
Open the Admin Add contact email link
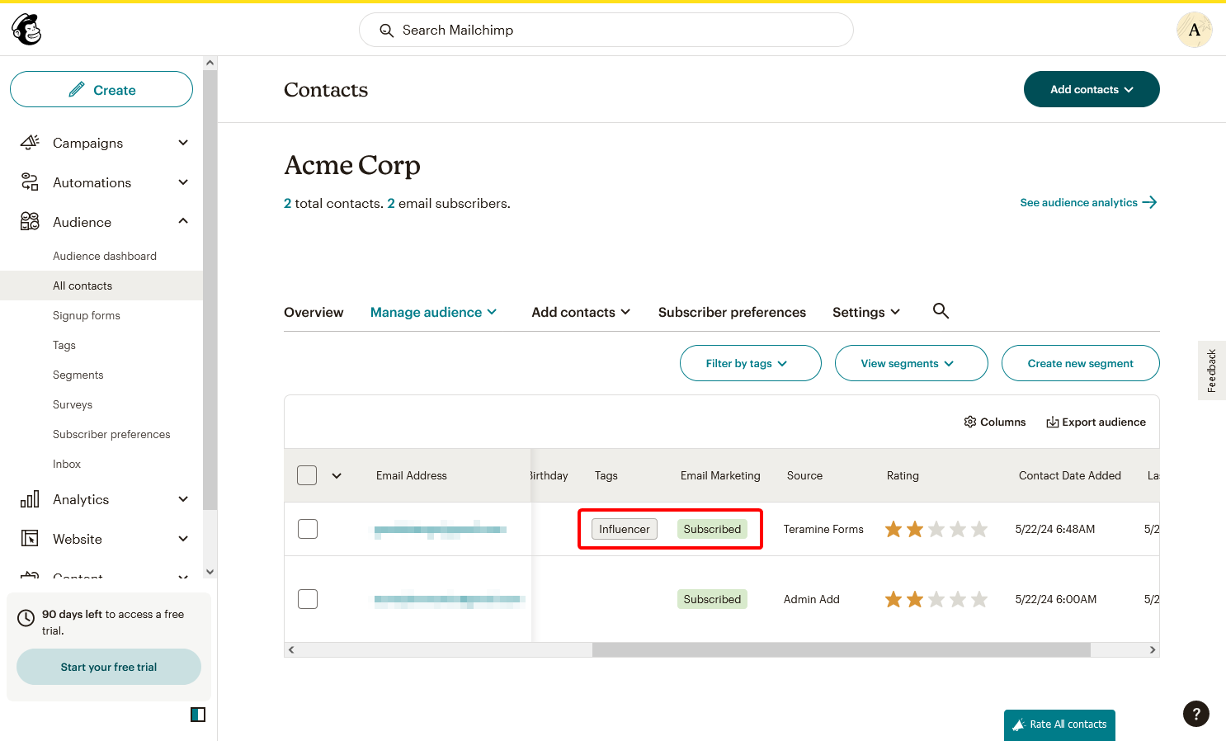pyautogui.click(x=449, y=600)
